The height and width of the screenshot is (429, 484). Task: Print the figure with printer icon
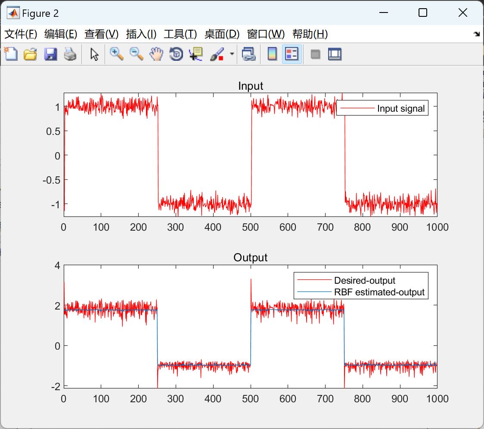[x=70, y=54]
